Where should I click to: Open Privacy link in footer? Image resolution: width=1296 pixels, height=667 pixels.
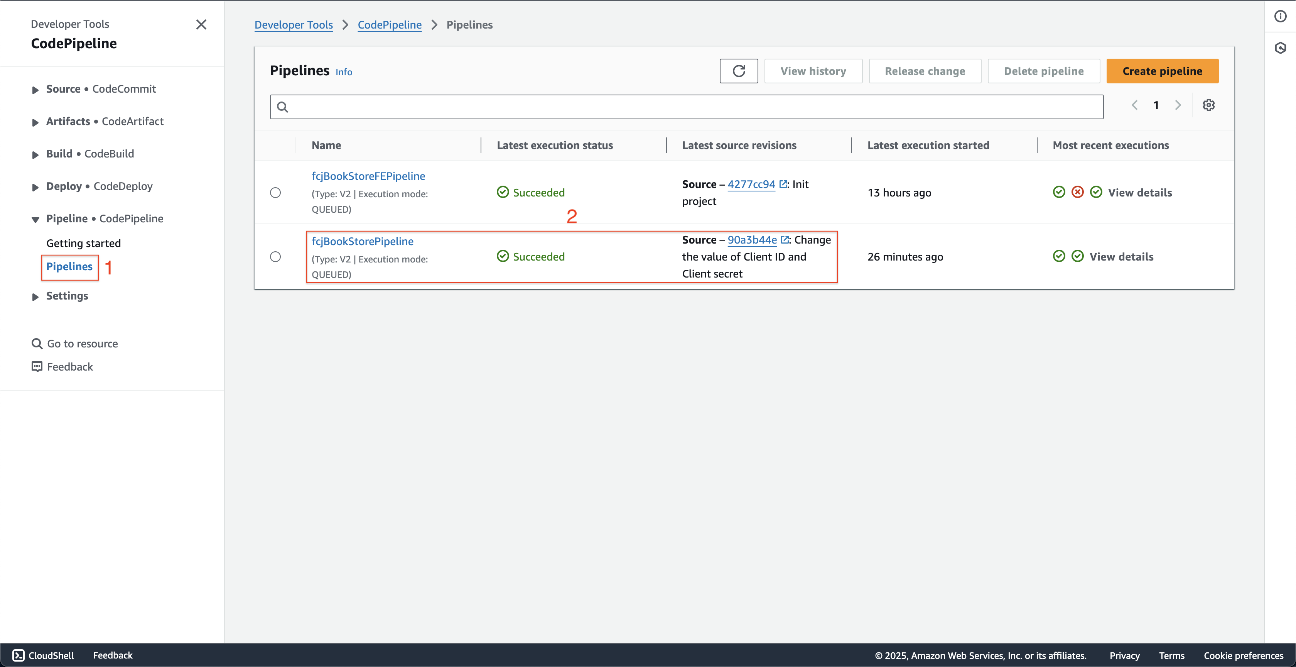(x=1124, y=655)
